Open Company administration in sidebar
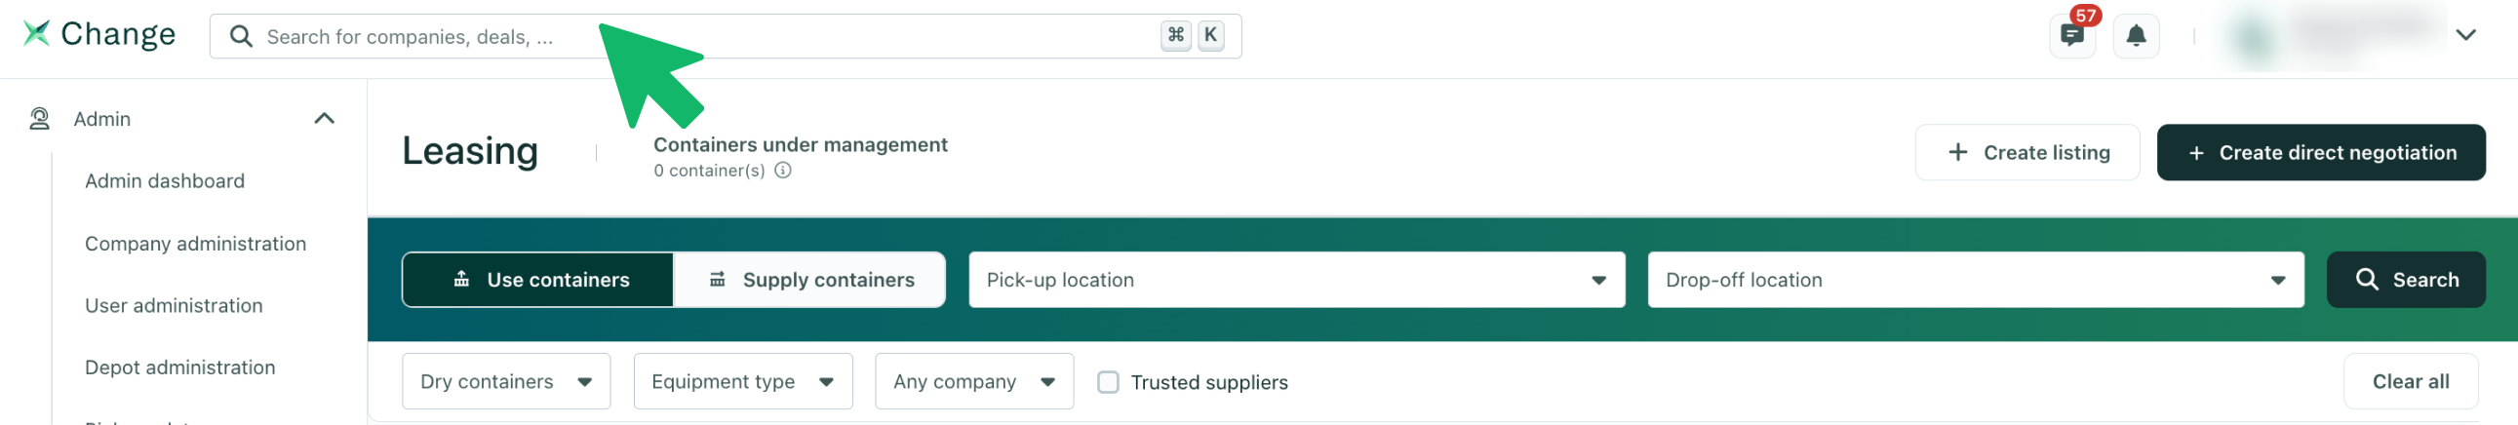This screenshot has height=425, width=2518. [195, 244]
